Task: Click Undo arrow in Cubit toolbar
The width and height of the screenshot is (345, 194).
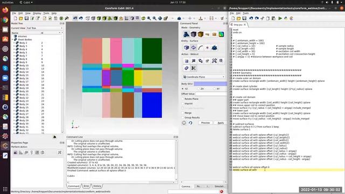Action: [x=81, y=18]
